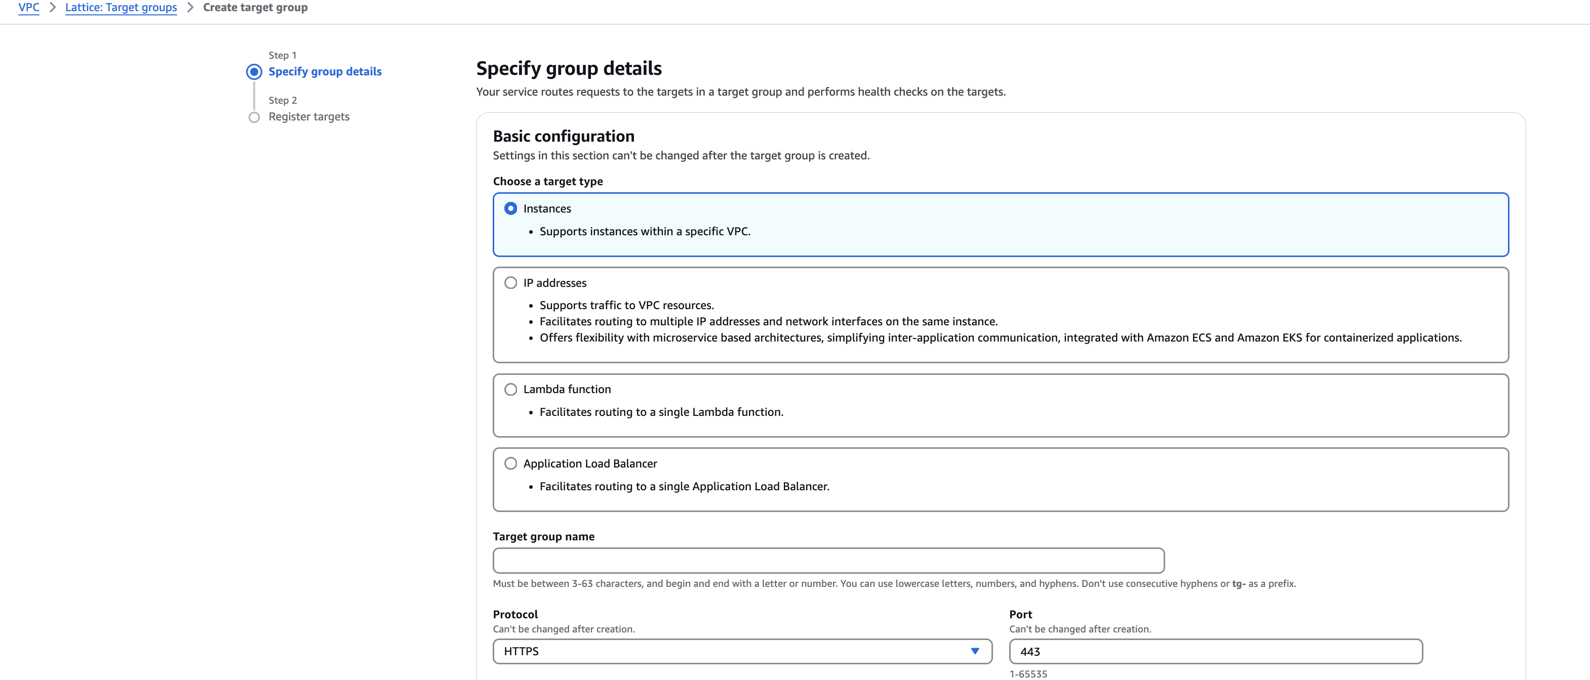This screenshot has height=680, width=1590.
Task: Choose the IP addresses target type
Action: 510,283
